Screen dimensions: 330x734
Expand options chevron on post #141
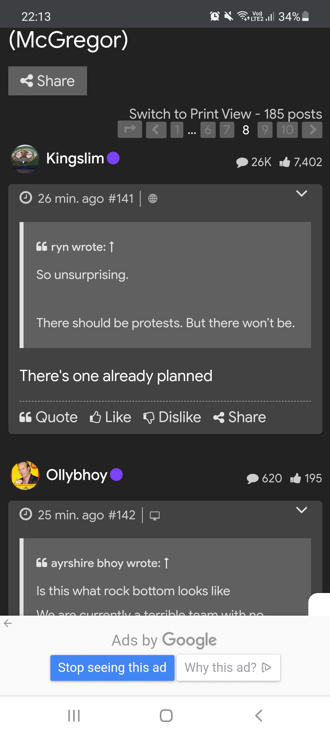click(302, 194)
